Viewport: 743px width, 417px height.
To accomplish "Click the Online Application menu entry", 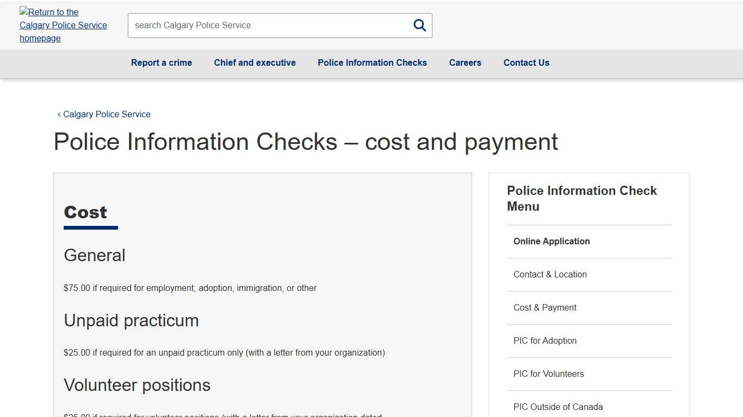I will tap(552, 241).
